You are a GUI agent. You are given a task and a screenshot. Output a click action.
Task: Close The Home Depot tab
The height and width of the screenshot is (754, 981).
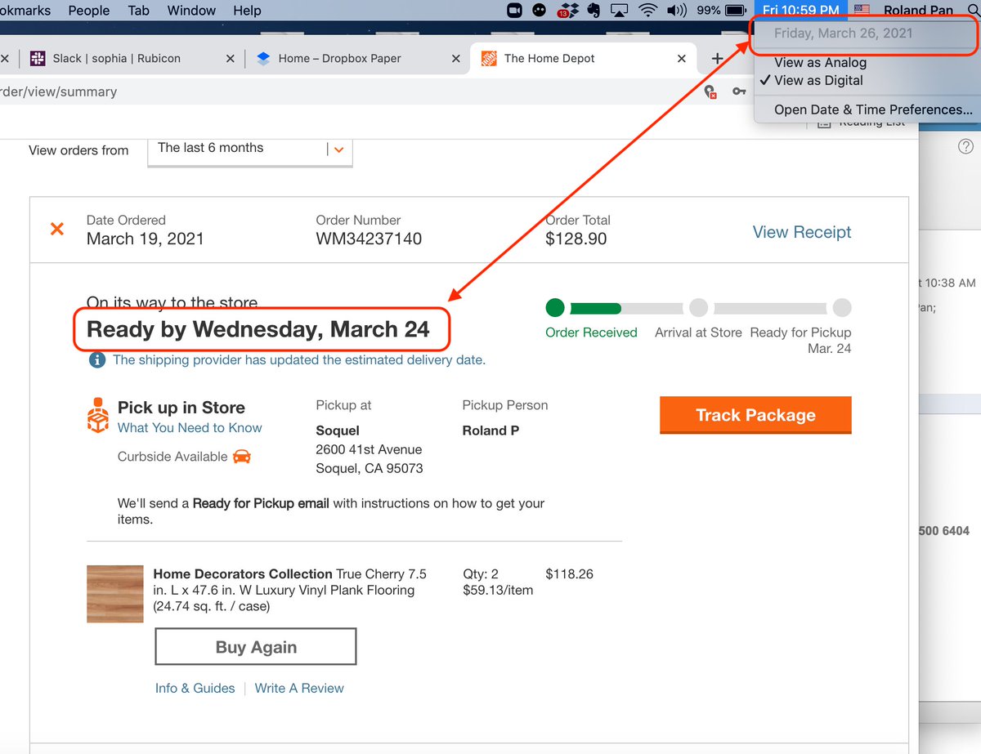682,59
